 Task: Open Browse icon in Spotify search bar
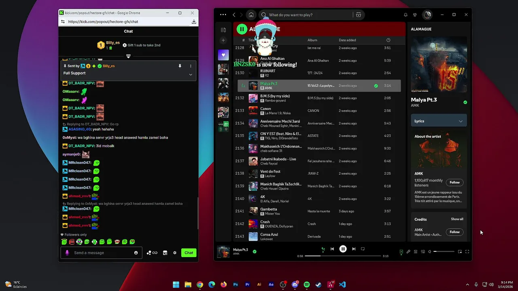[359, 15]
